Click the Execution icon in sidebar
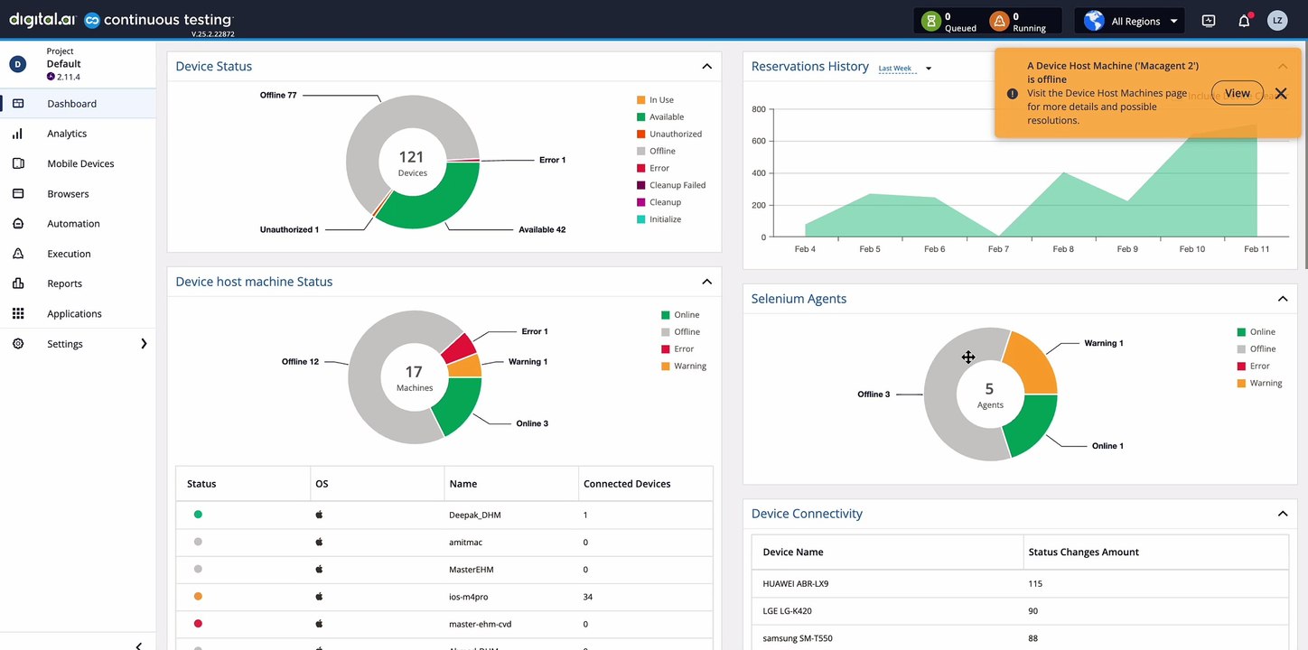The image size is (1308, 650). (18, 254)
